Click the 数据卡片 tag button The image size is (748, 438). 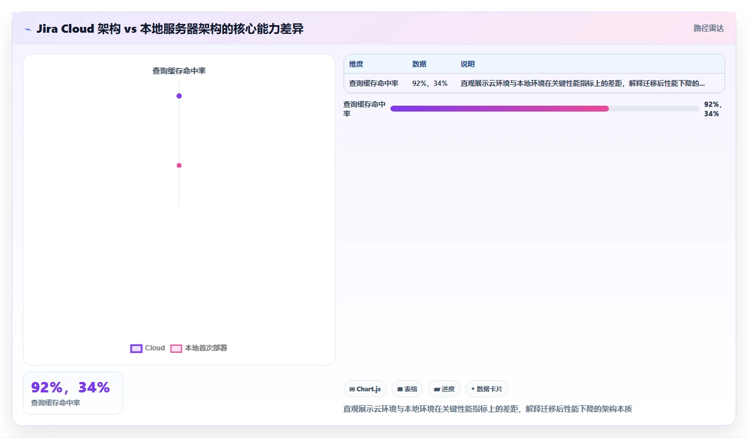point(487,389)
